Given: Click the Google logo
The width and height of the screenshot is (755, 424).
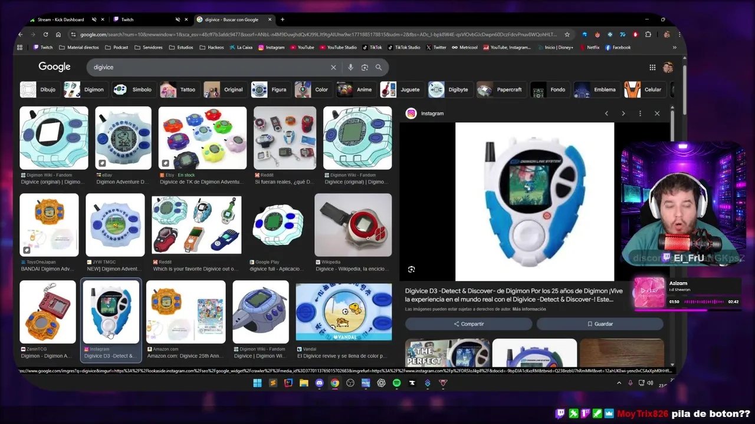Looking at the screenshot, I should (54, 67).
